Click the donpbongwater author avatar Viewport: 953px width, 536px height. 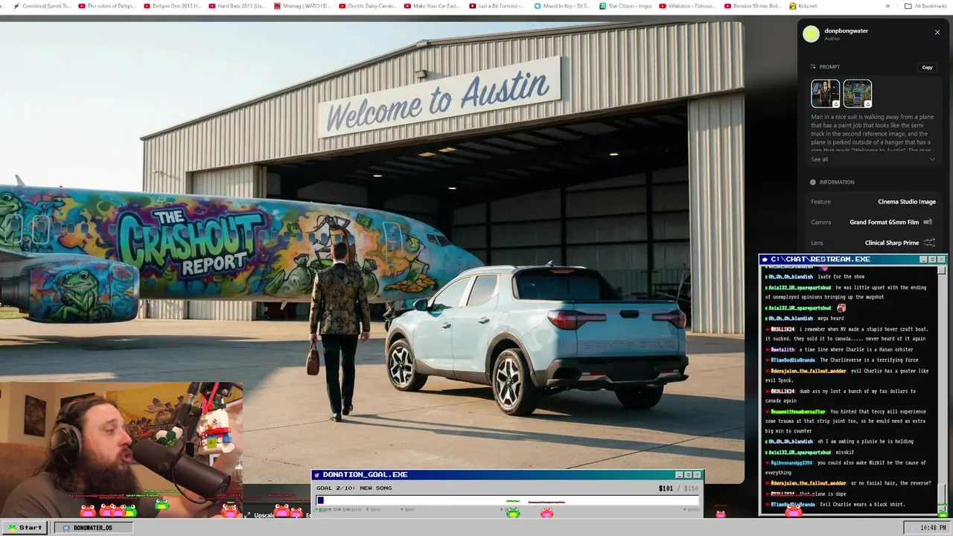811,33
